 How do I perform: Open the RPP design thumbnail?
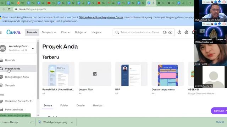tap(131, 74)
